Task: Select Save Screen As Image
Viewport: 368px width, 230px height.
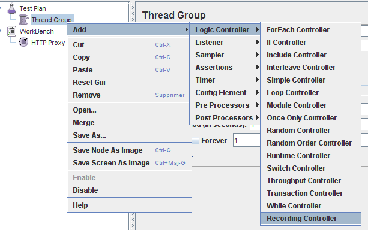Action: (x=129, y=163)
